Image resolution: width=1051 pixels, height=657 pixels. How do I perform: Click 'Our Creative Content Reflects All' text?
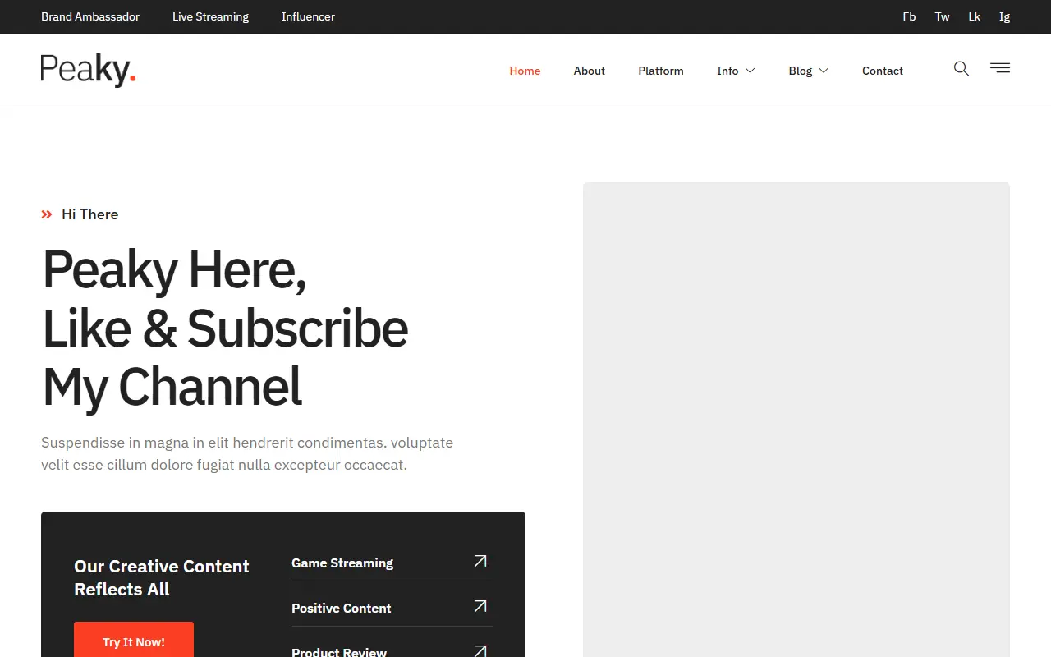(162, 577)
